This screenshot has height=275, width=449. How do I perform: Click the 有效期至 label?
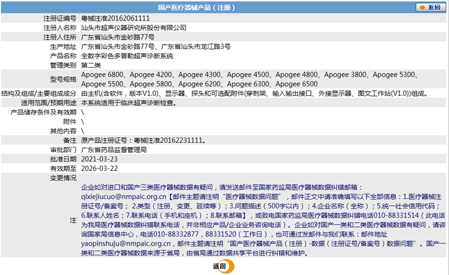pos(63,168)
